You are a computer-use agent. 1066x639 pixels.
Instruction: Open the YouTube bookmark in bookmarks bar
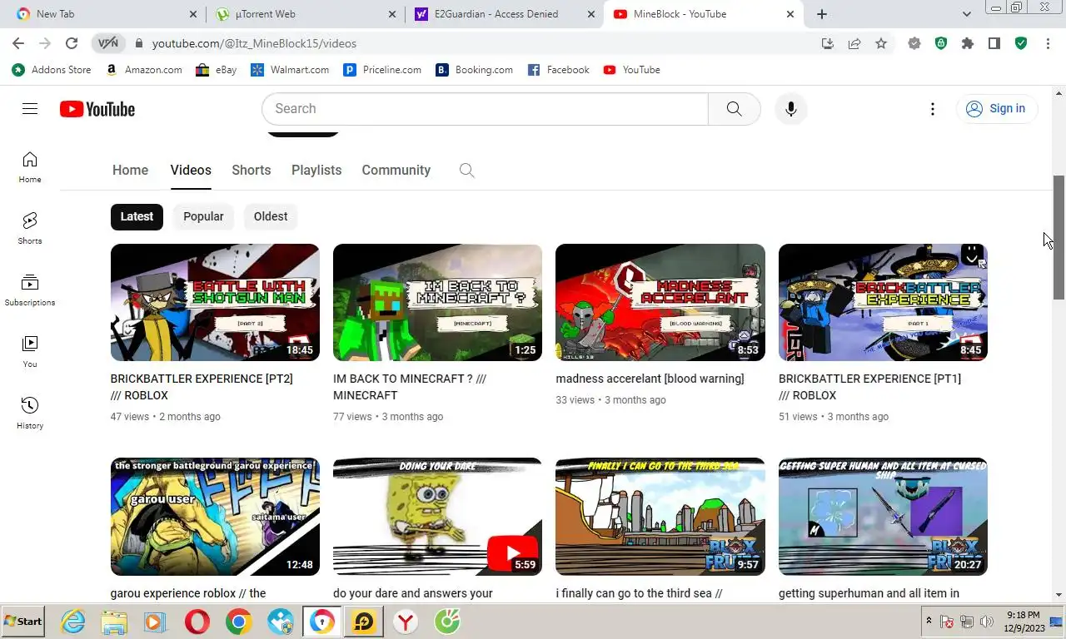[x=631, y=70]
